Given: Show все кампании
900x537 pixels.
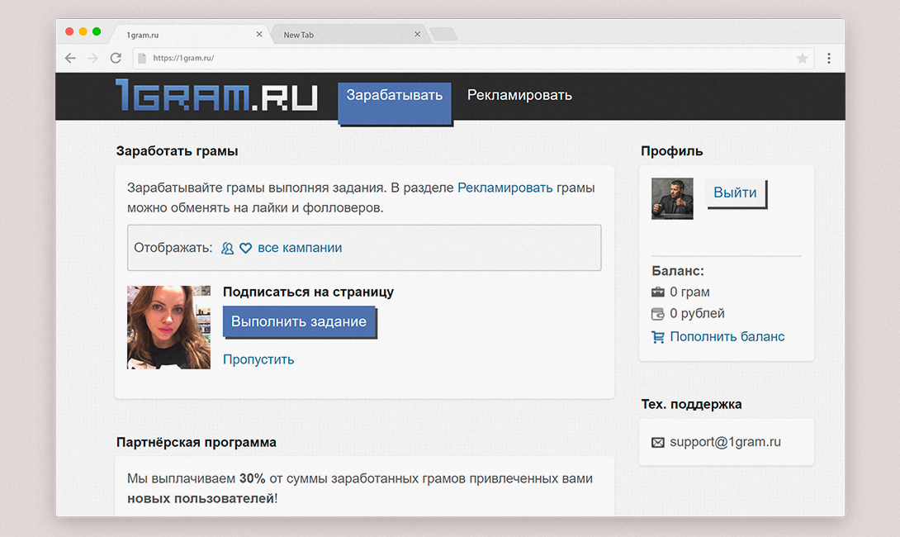Looking at the screenshot, I should point(300,248).
